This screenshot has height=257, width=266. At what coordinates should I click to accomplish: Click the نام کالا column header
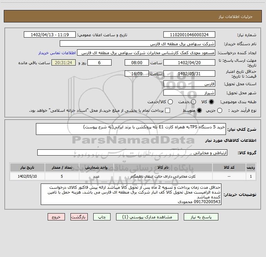tap(163, 167)
